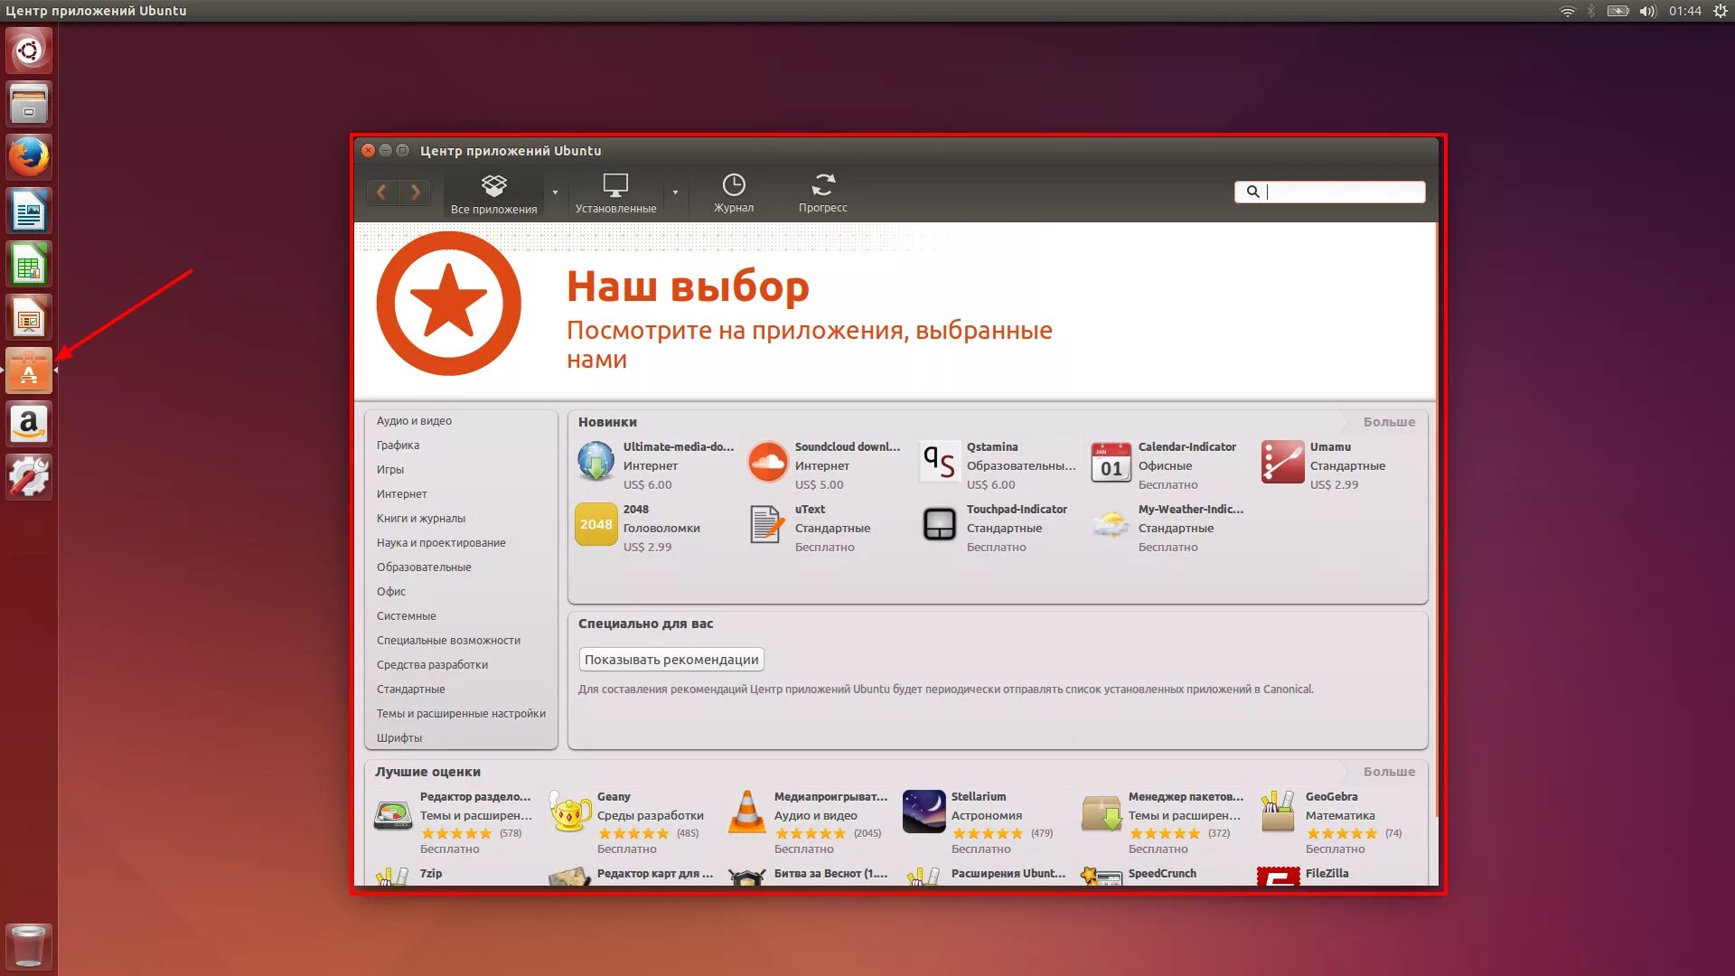The image size is (1735, 976).
Task: Open LibreOffice Calc from the launcher
Action: pyautogui.click(x=29, y=264)
